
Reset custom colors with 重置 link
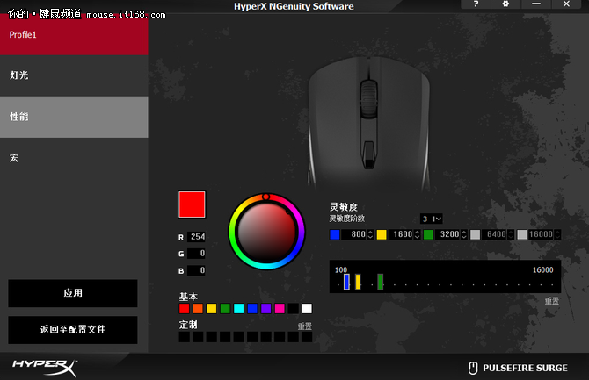pyautogui.click(x=305, y=326)
